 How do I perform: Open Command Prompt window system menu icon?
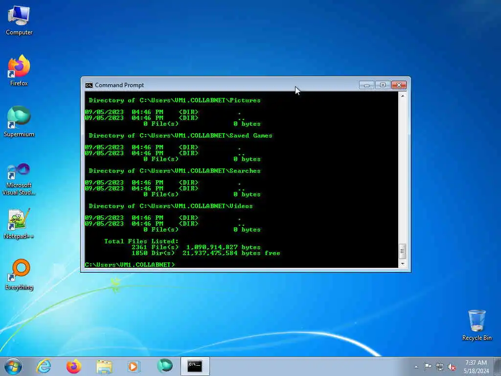tap(89, 85)
